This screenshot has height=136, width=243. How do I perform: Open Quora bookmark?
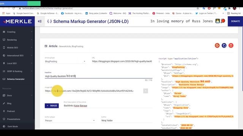(x=182, y=14)
